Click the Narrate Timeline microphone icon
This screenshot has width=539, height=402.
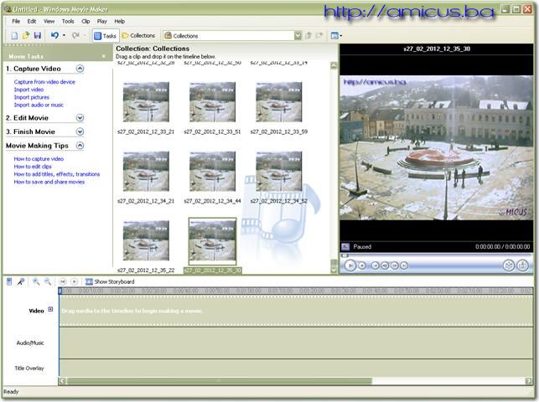21,282
